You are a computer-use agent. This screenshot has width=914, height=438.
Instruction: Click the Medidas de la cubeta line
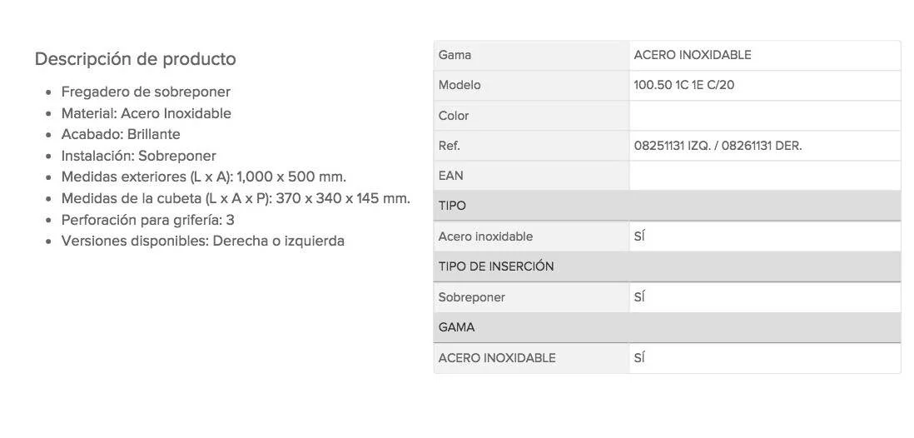[236, 198]
